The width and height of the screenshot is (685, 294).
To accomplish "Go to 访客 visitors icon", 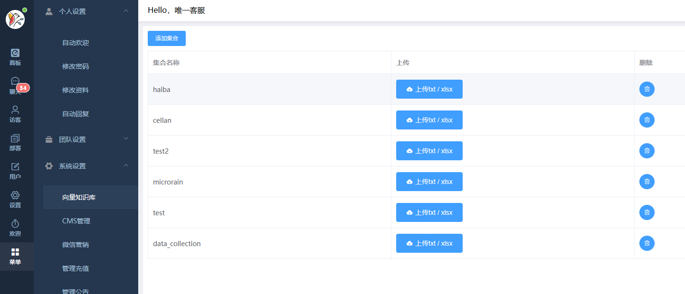I will click(15, 114).
